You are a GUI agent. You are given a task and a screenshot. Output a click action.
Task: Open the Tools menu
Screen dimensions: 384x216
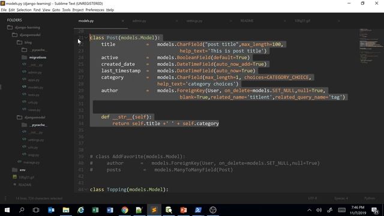(66, 10)
